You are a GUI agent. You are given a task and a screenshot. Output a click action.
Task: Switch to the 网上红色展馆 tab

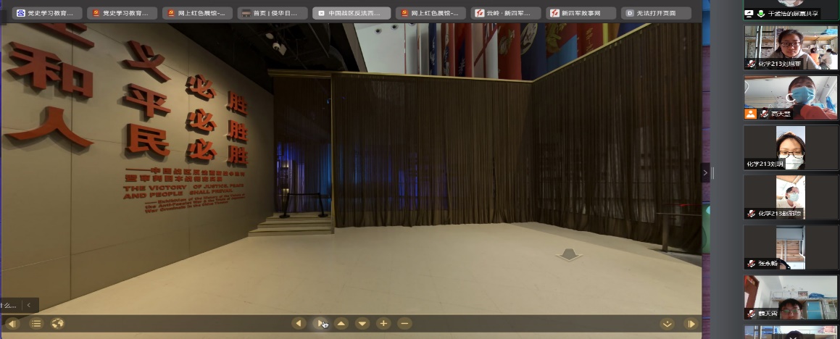(196, 13)
